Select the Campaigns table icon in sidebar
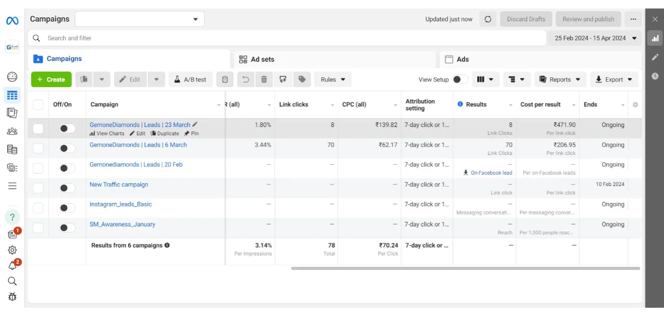 pos(12,95)
